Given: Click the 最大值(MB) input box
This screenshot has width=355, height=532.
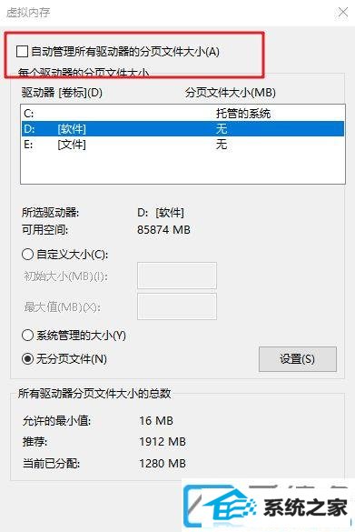Looking at the screenshot, I should (177, 306).
